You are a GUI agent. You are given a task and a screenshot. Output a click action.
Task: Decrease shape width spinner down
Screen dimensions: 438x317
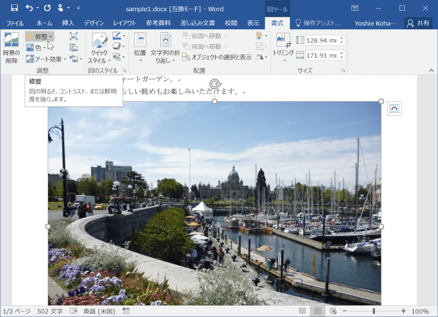tap(342, 57)
